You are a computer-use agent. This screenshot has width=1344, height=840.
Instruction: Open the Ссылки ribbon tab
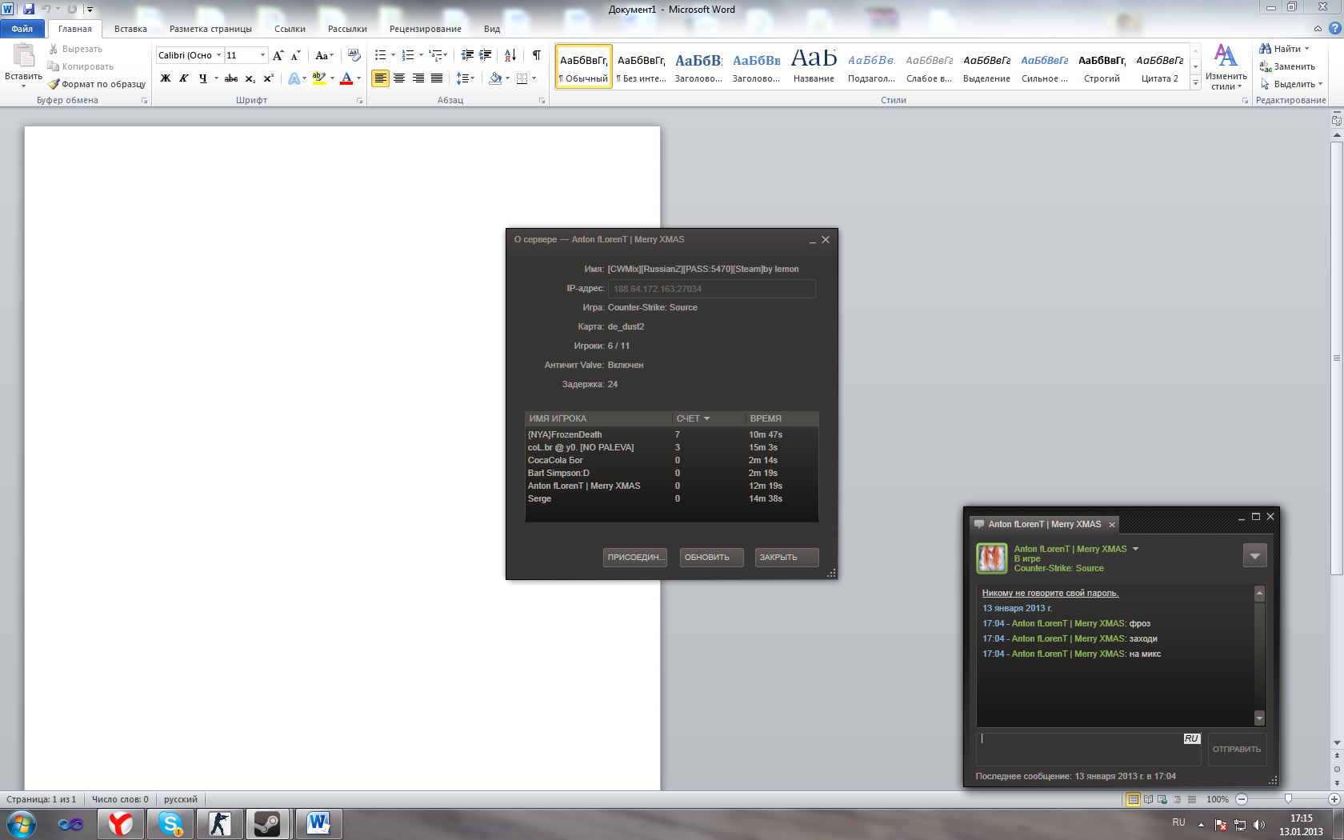click(x=290, y=29)
